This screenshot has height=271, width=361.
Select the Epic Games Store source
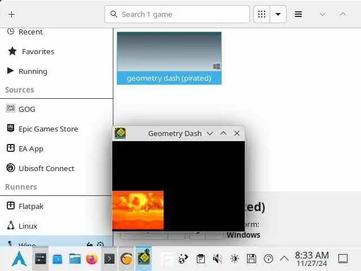tap(56, 129)
